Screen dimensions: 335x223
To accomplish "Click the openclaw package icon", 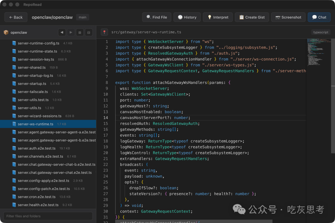I will (x=6, y=33).
